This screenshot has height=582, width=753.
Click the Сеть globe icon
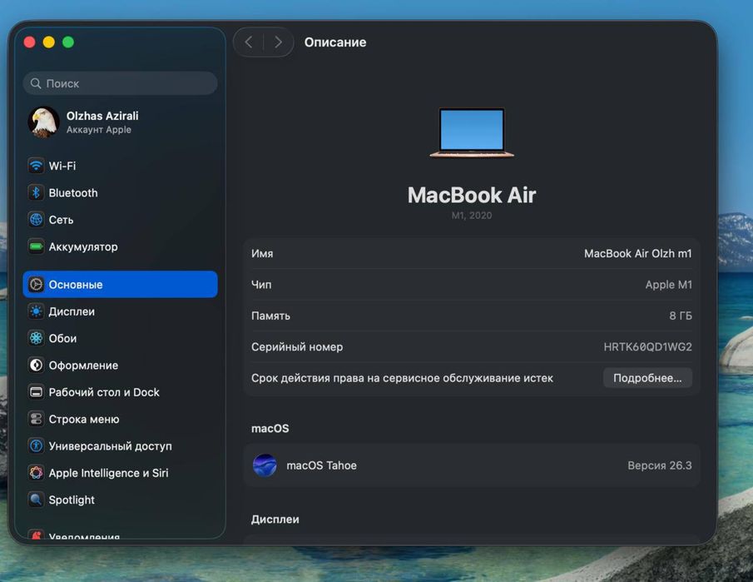(x=36, y=220)
